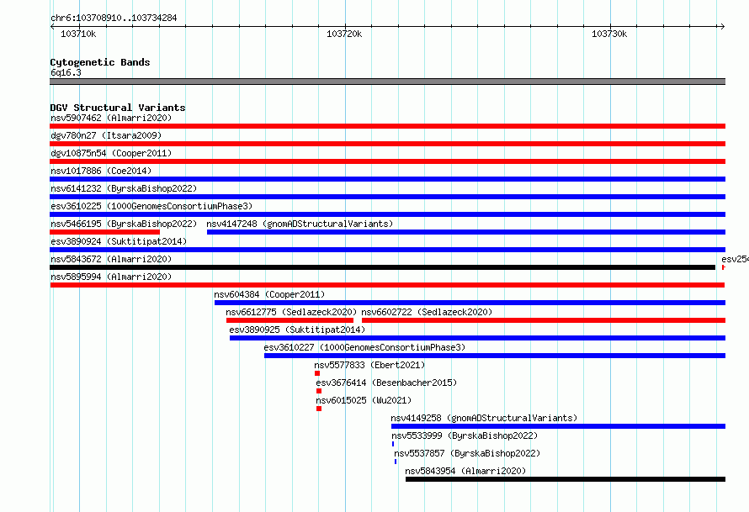Select short red bar under nsv5466195

click(104, 232)
